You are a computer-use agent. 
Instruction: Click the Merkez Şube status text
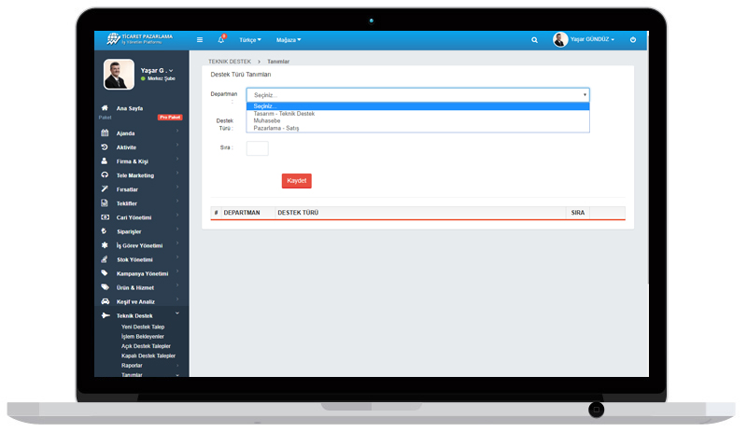161,78
